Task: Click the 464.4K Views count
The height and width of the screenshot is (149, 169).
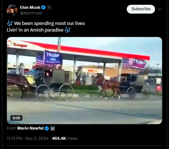Action: [65, 138]
